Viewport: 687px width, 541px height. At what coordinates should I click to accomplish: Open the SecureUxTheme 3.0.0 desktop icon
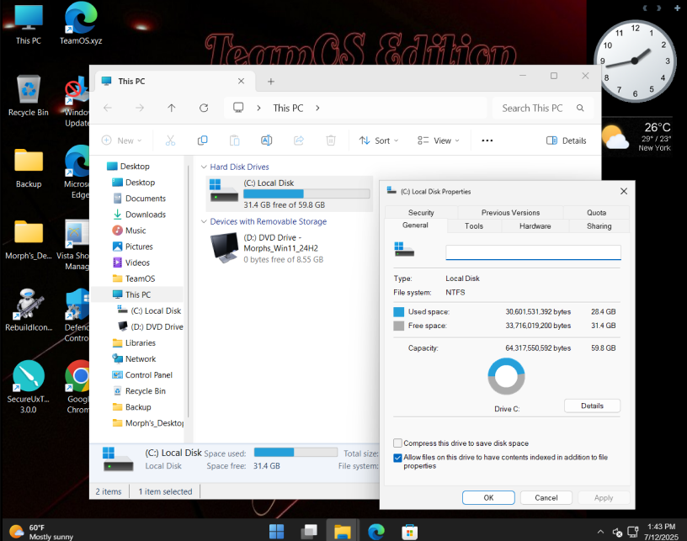[29, 387]
